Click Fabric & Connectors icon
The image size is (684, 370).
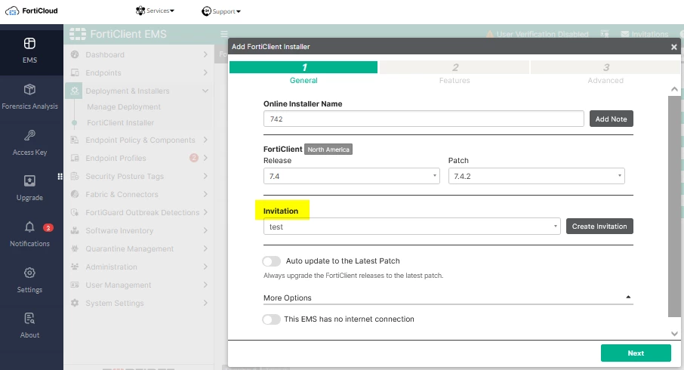(75, 194)
